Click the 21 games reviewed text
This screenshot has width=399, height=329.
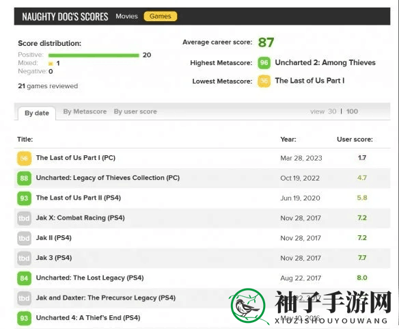(48, 86)
